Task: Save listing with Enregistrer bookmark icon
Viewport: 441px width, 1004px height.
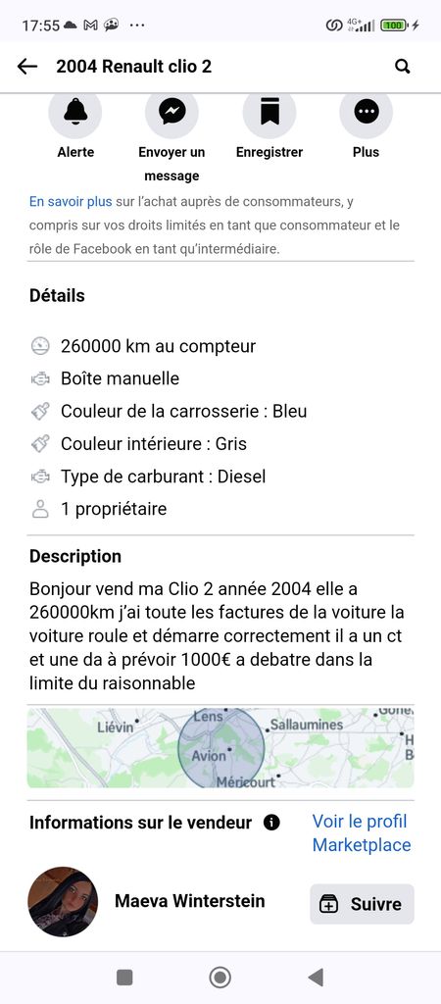Action: tap(269, 112)
